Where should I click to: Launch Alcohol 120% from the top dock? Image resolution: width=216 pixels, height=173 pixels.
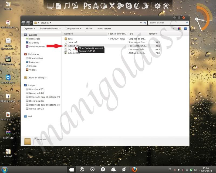coord(96,6)
